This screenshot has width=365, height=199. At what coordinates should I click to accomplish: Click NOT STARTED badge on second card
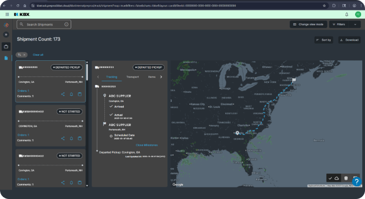(x=70, y=112)
